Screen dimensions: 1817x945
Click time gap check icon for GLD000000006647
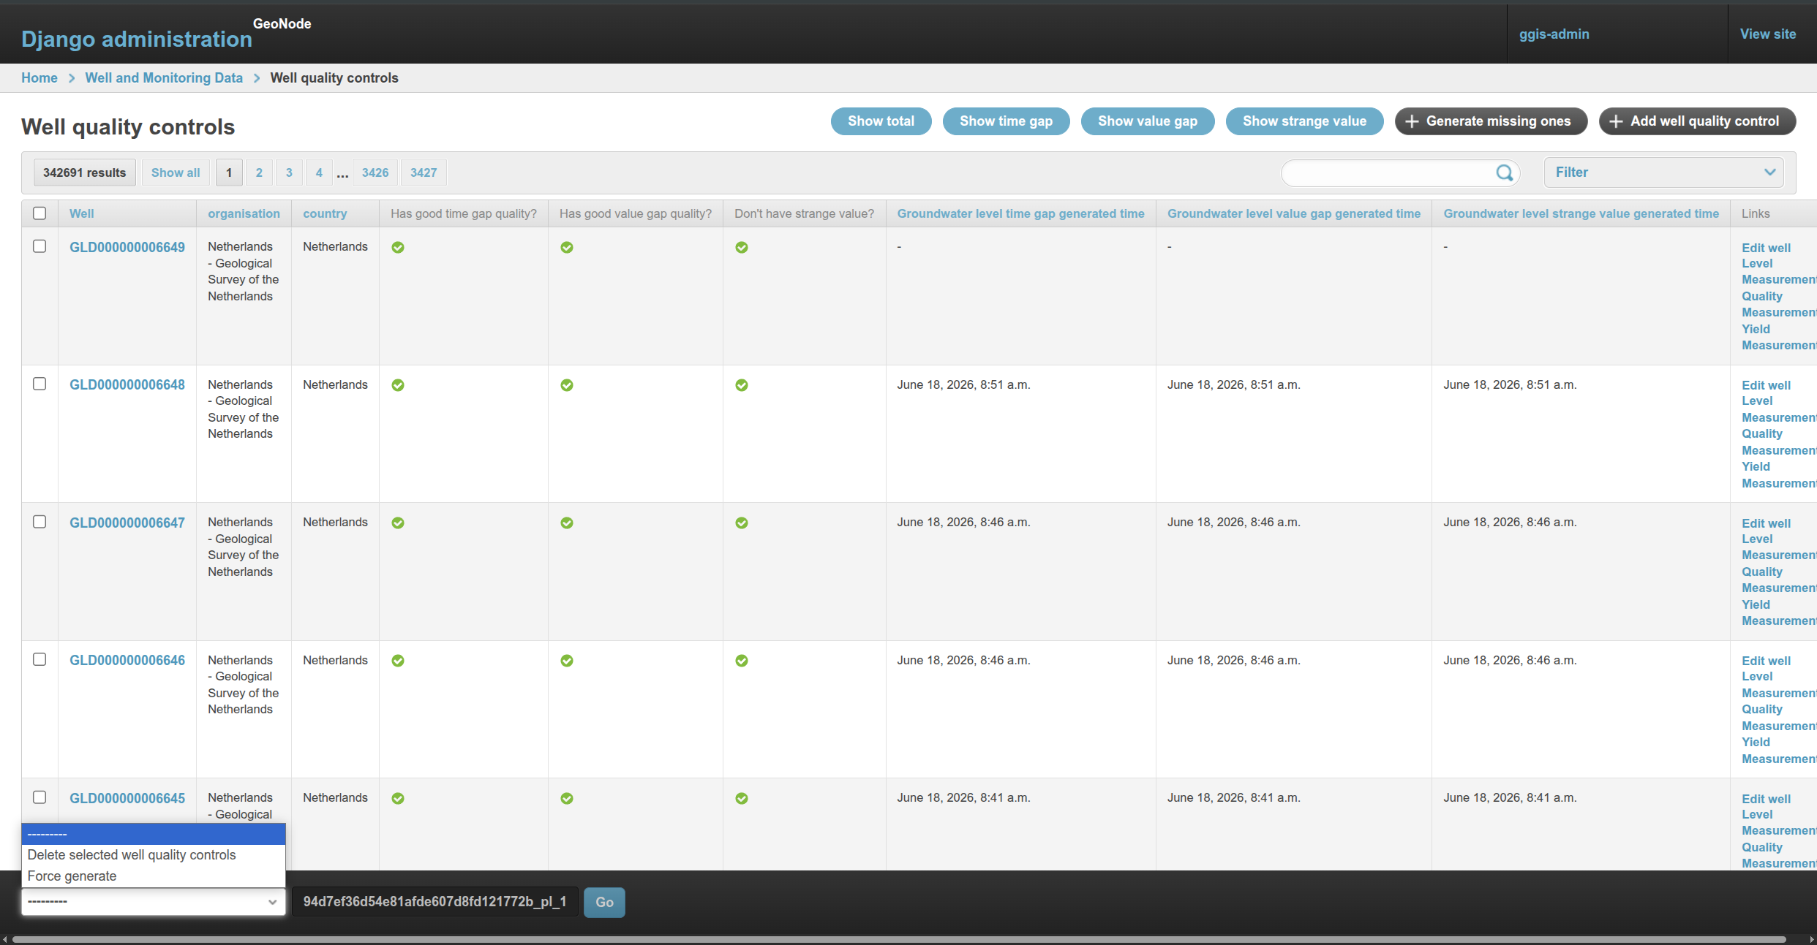point(398,523)
